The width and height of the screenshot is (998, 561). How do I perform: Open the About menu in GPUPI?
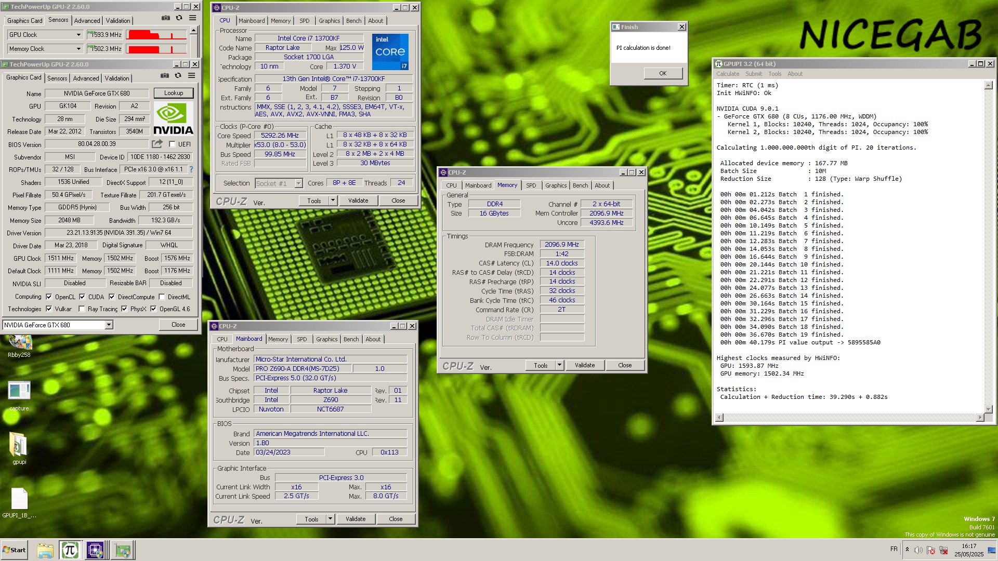tap(795, 74)
